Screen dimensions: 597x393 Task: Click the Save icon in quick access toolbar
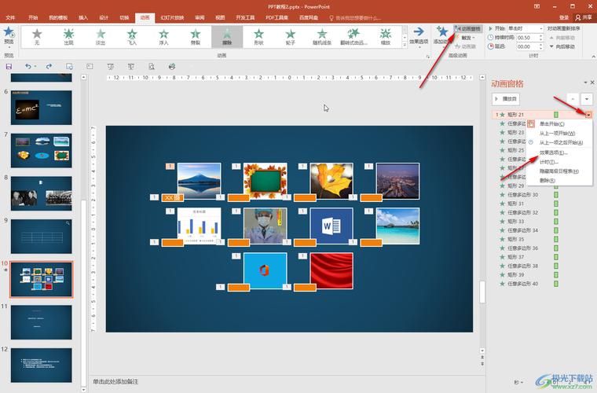9,66
